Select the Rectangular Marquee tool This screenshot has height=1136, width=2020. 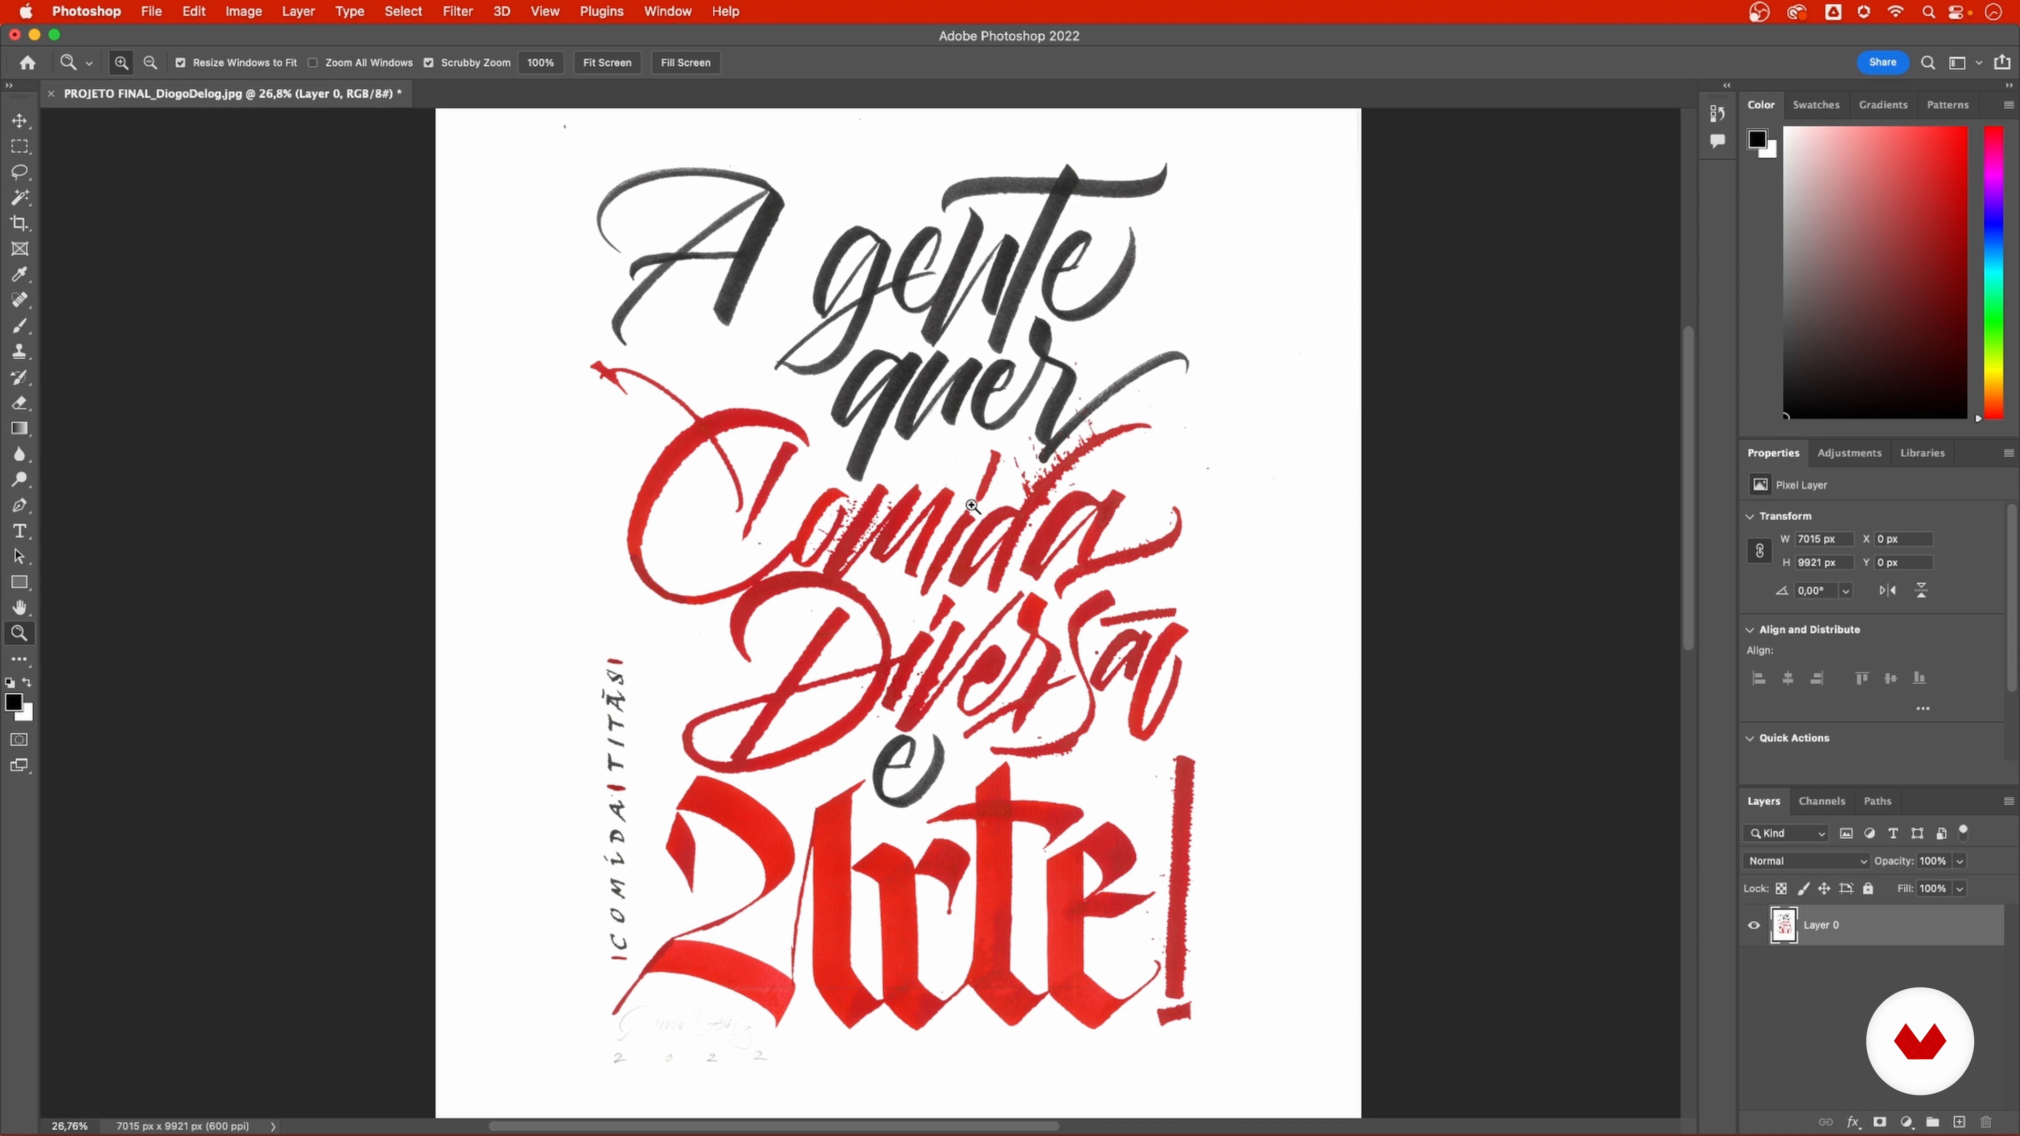[19, 147]
